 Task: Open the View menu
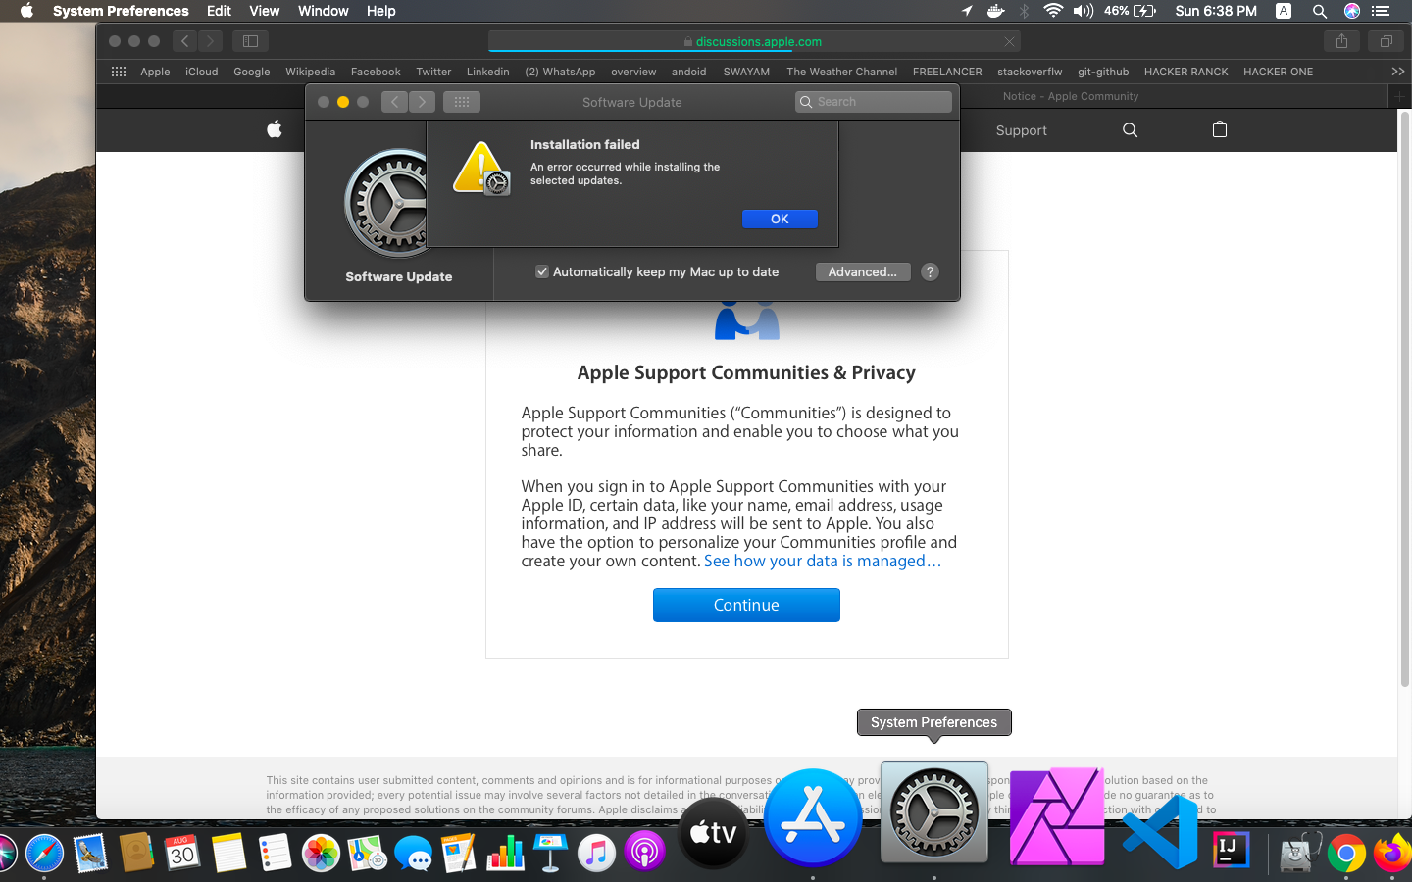(x=264, y=11)
